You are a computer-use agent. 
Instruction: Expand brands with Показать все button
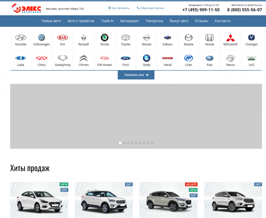click(136, 75)
